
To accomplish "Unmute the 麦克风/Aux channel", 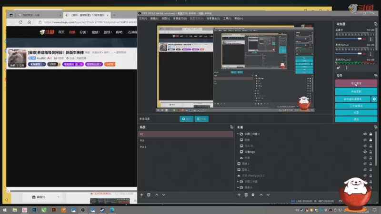I will 364,54.
